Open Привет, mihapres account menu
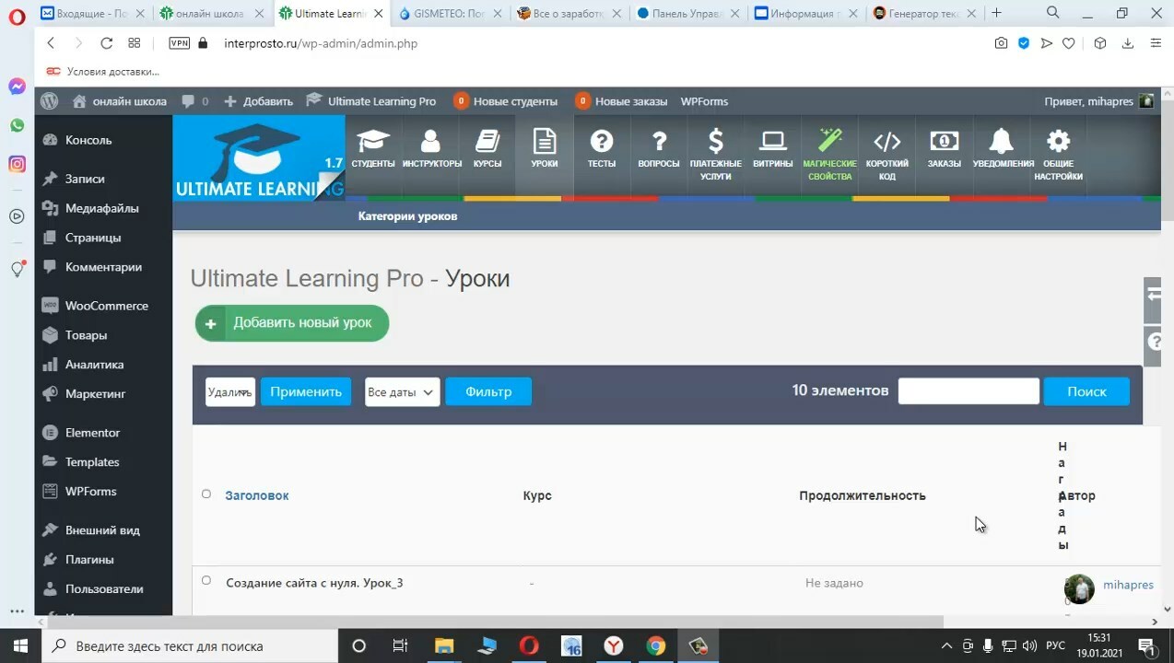 pyautogui.click(x=1098, y=101)
